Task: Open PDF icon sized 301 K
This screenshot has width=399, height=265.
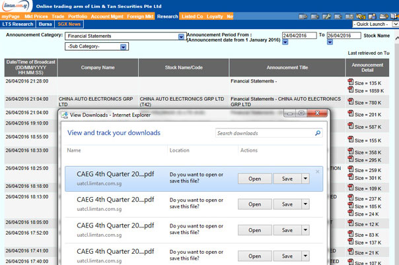Action: [351, 177]
